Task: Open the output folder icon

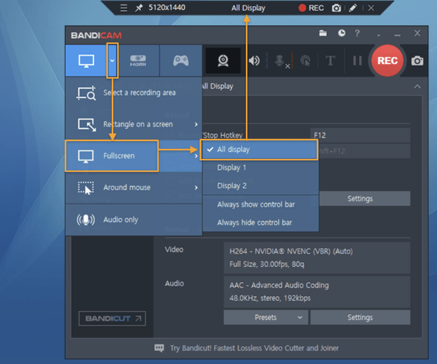Action: click(x=323, y=33)
